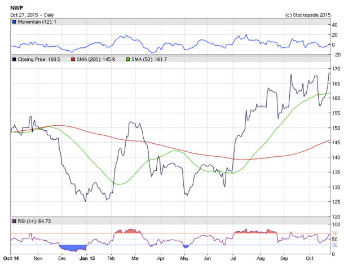Click the 'RSI (14): 64.73' legend text

click(34, 222)
